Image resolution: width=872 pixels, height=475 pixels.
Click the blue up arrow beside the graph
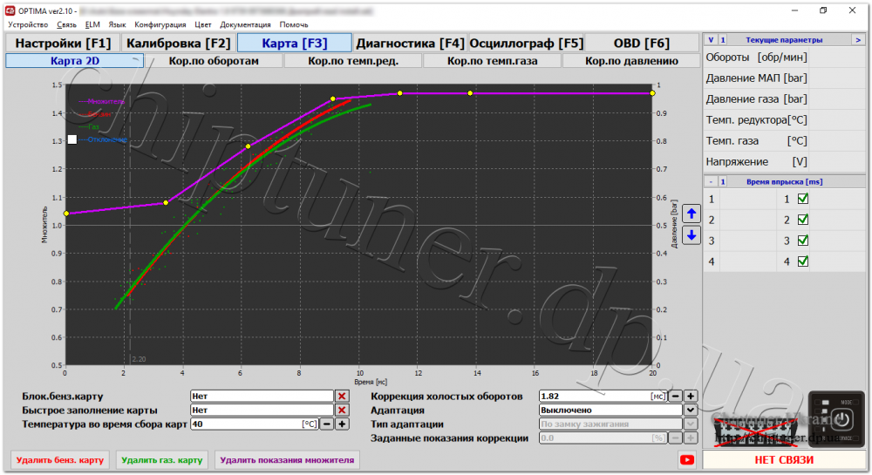691,214
